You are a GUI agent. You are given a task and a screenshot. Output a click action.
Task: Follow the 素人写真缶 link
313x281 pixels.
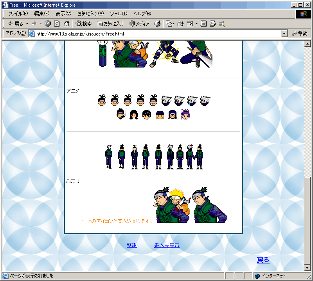click(167, 245)
